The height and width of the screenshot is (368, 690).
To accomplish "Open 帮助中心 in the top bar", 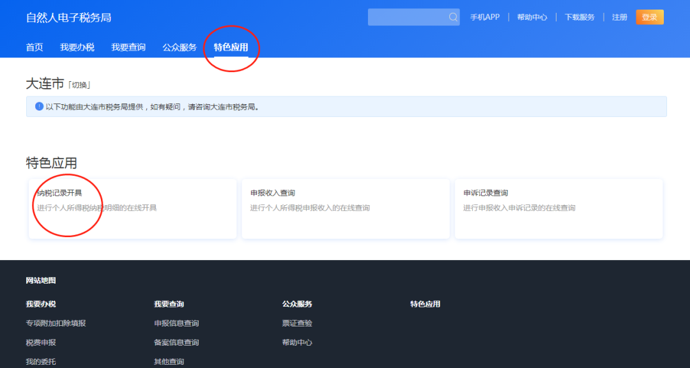I will 532,17.
